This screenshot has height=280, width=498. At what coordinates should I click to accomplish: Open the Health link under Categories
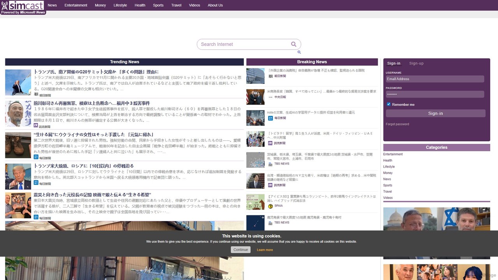[388, 161]
